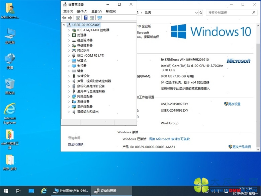Select the 打印队列 printer icon
Image resolution: width=261 pixels, height=196 pixels.
pos(74,51)
